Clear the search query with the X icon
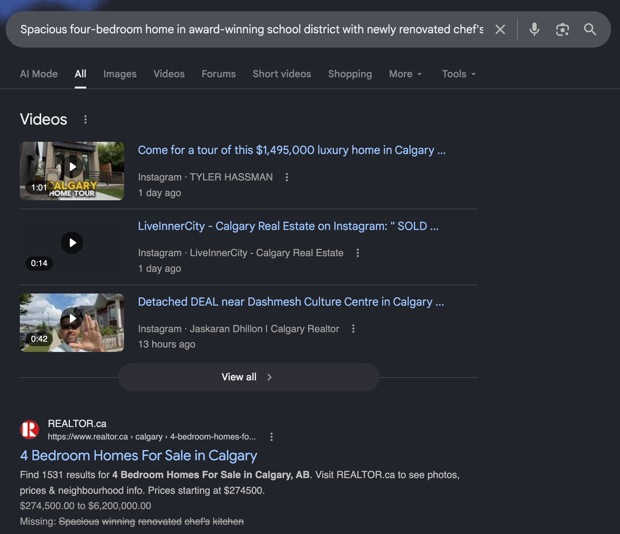620x534 pixels. click(x=500, y=29)
